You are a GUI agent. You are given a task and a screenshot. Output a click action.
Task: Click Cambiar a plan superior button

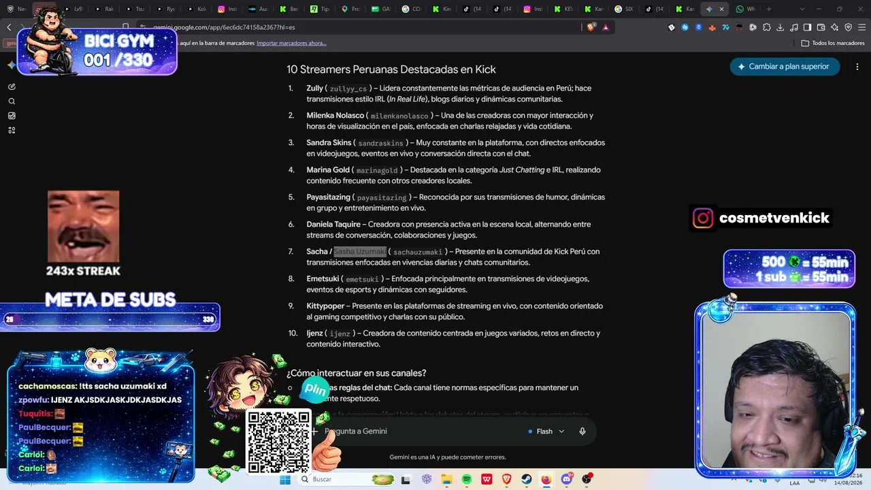785,67
